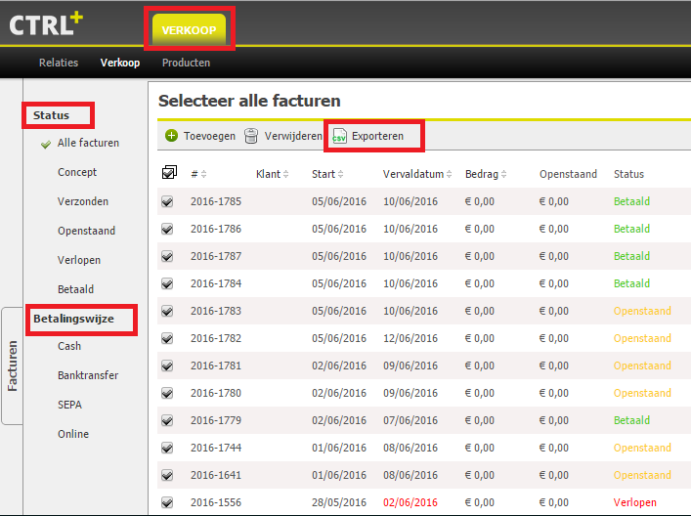This screenshot has height=516, width=691.
Task: Sort by Klant column arrows
Action: click(286, 174)
